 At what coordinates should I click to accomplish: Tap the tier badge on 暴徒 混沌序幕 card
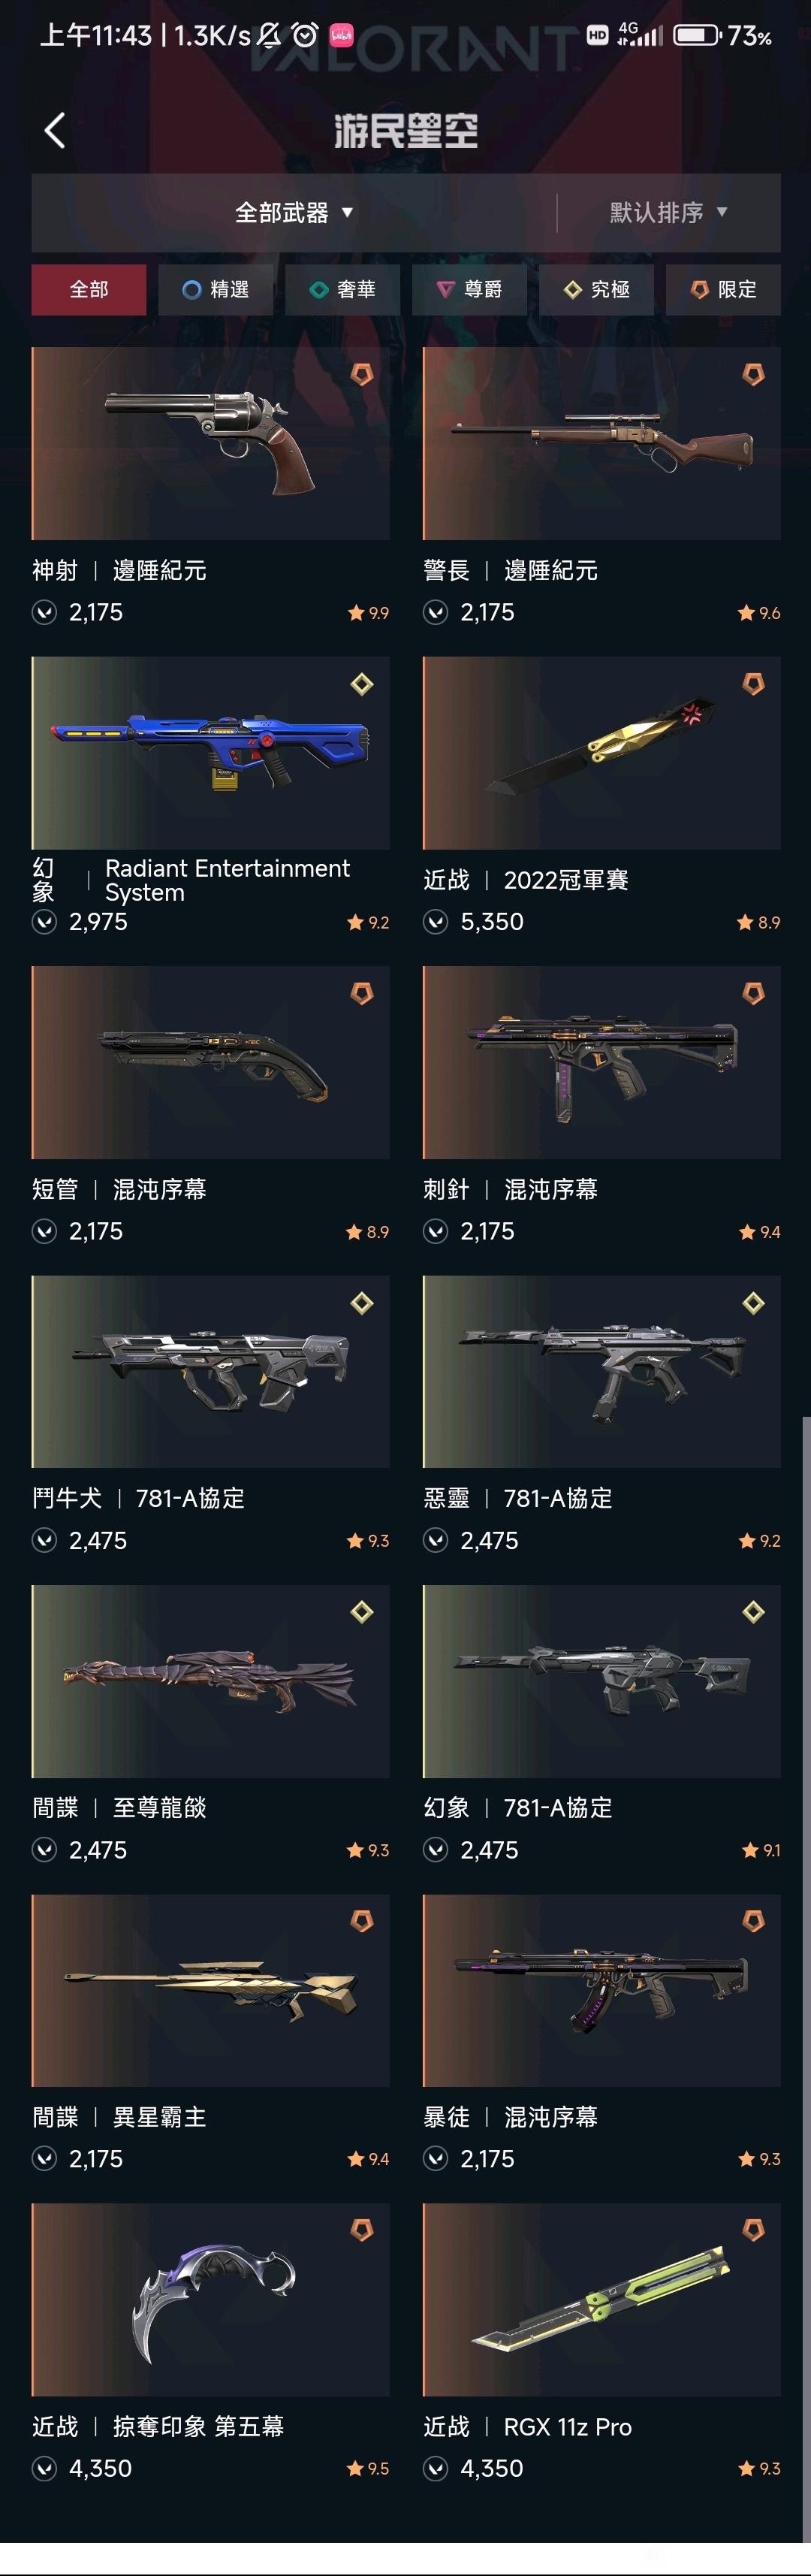(x=753, y=1921)
